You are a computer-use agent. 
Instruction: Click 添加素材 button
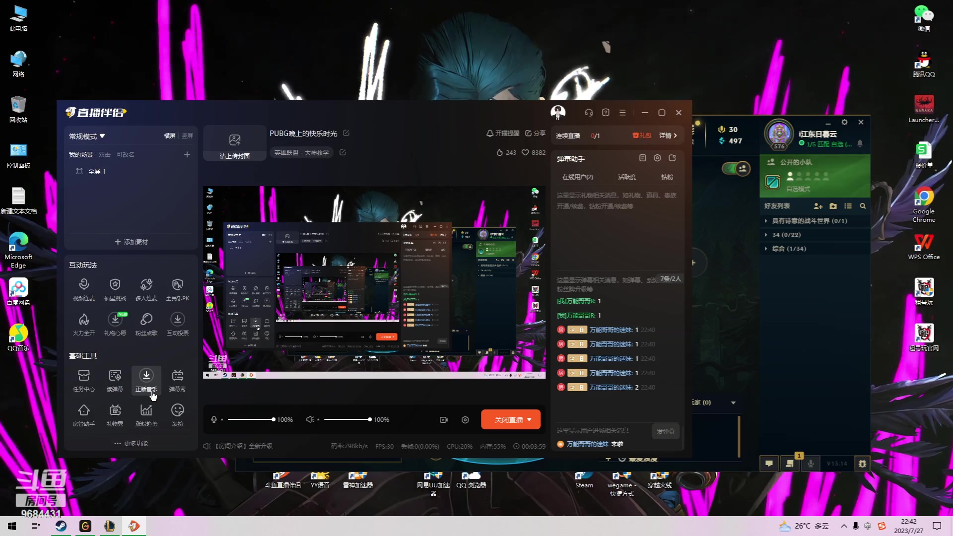tap(131, 242)
